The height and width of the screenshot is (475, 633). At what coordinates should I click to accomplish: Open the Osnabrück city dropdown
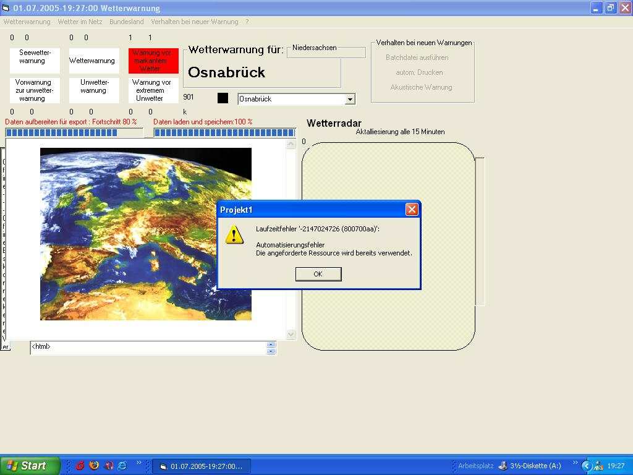coord(350,99)
